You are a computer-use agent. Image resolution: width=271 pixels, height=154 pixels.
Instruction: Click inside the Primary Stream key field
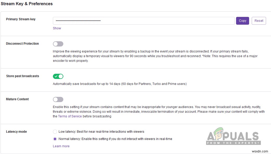coord(144,21)
